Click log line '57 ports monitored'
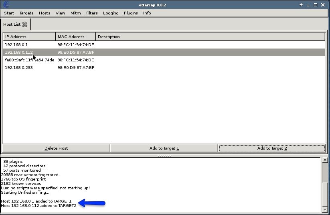Viewport: 330px width, 215px height. 22,170
